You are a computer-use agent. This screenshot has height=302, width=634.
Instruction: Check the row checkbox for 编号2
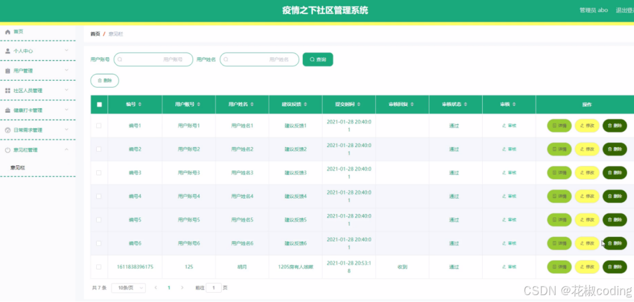point(99,149)
